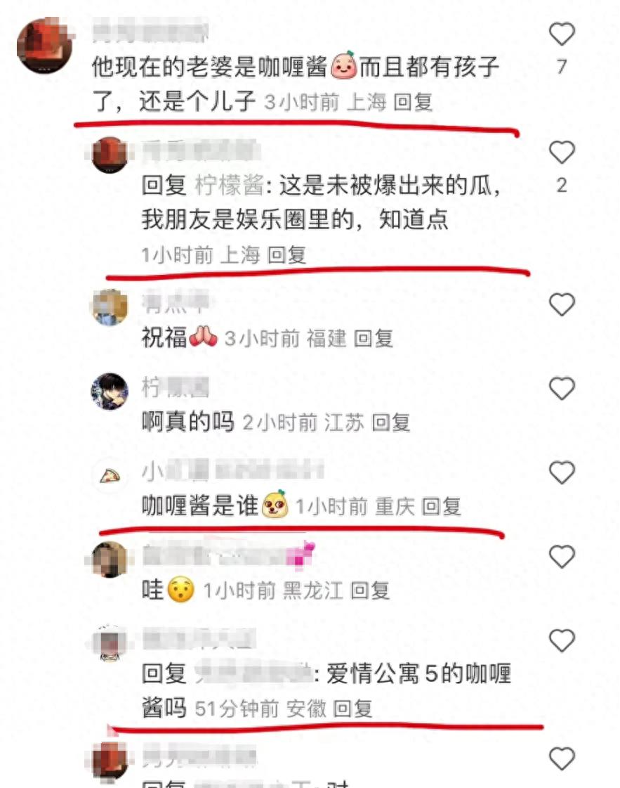Open avatar of the 祝福 commenter

[x=110, y=307]
